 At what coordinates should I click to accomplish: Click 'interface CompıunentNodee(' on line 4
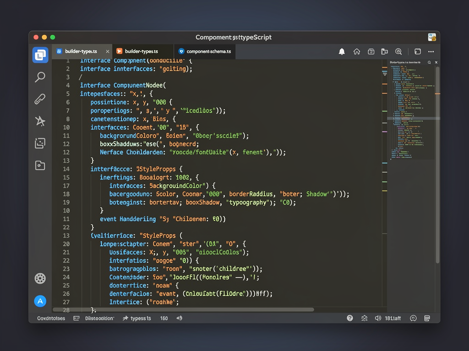click(x=123, y=85)
